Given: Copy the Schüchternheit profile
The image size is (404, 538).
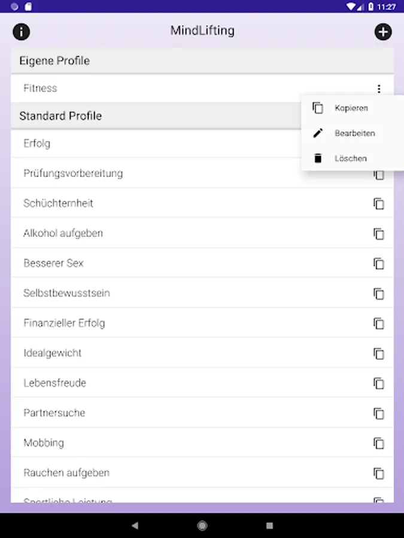Looking at the screenshot, I should pos(379,204).
